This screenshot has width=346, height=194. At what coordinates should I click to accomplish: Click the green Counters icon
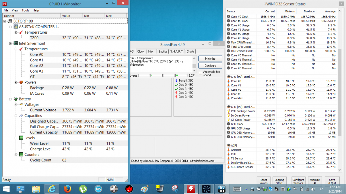[x=21, y=155]
